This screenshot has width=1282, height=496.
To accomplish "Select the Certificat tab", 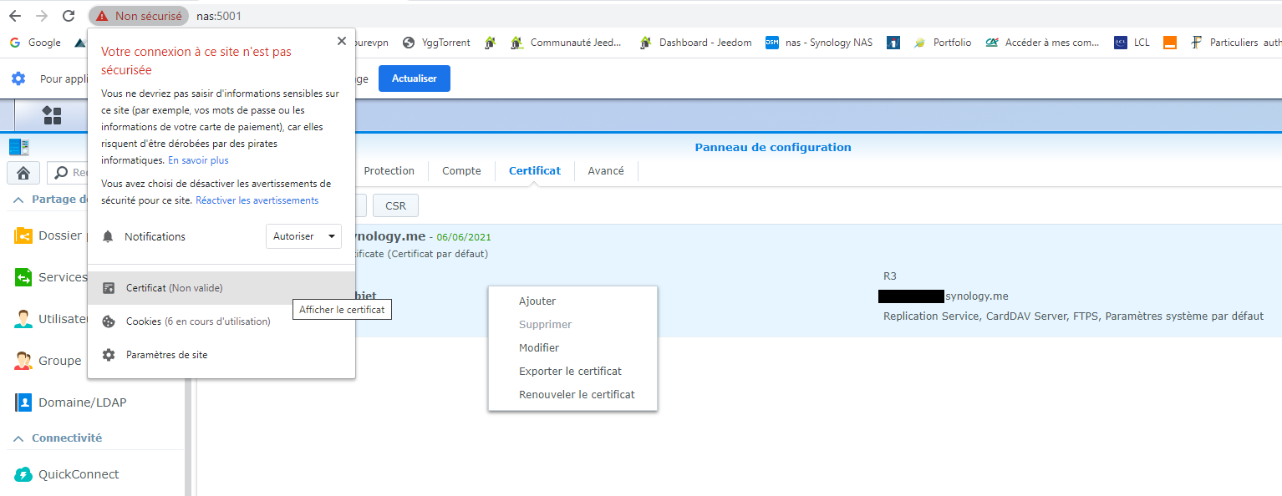I will [x=535, y=171].
